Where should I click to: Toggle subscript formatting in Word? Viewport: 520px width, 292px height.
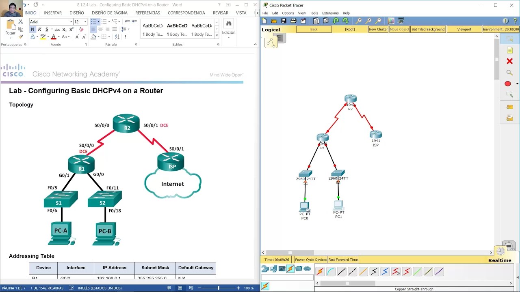pos(65,29)
